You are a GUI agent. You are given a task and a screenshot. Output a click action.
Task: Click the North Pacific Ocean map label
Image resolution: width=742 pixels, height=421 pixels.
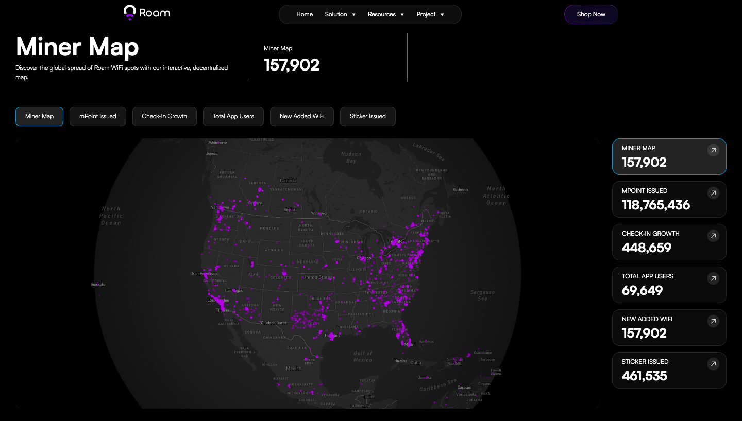tap(111, 216)
